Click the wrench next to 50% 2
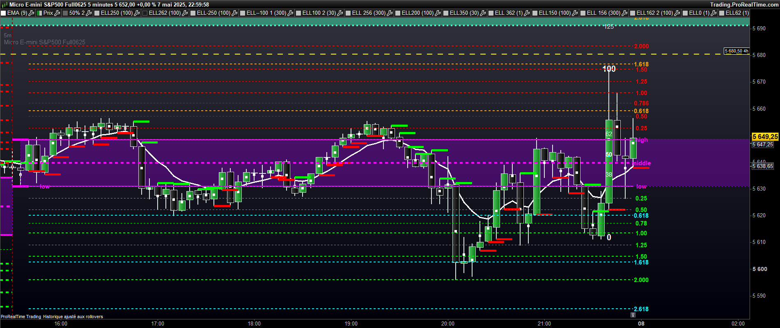Image resolution: width=780 pixels, height=328 pixels. pos(89,13)
